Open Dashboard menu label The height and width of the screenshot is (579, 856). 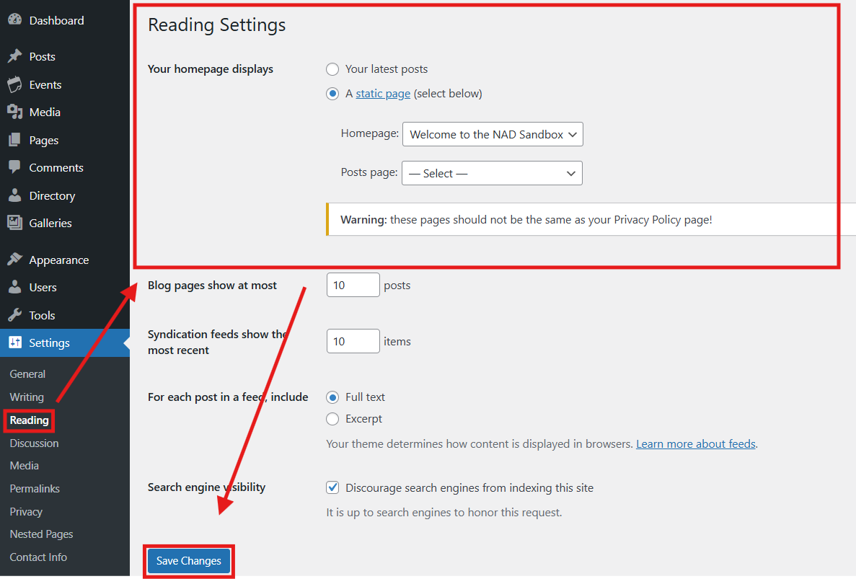point(57,20)
